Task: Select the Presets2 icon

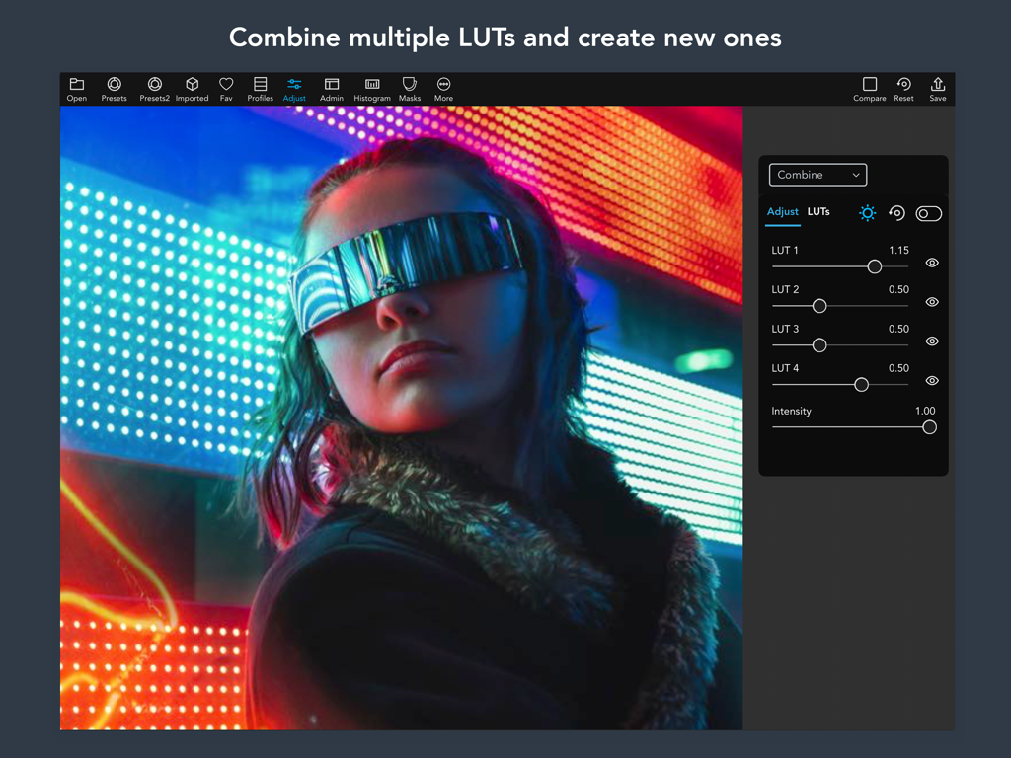Action: pos(154,89)
